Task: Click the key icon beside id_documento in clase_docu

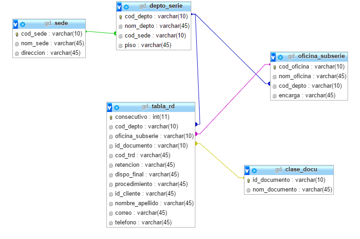Action: (x=248, y=181)
